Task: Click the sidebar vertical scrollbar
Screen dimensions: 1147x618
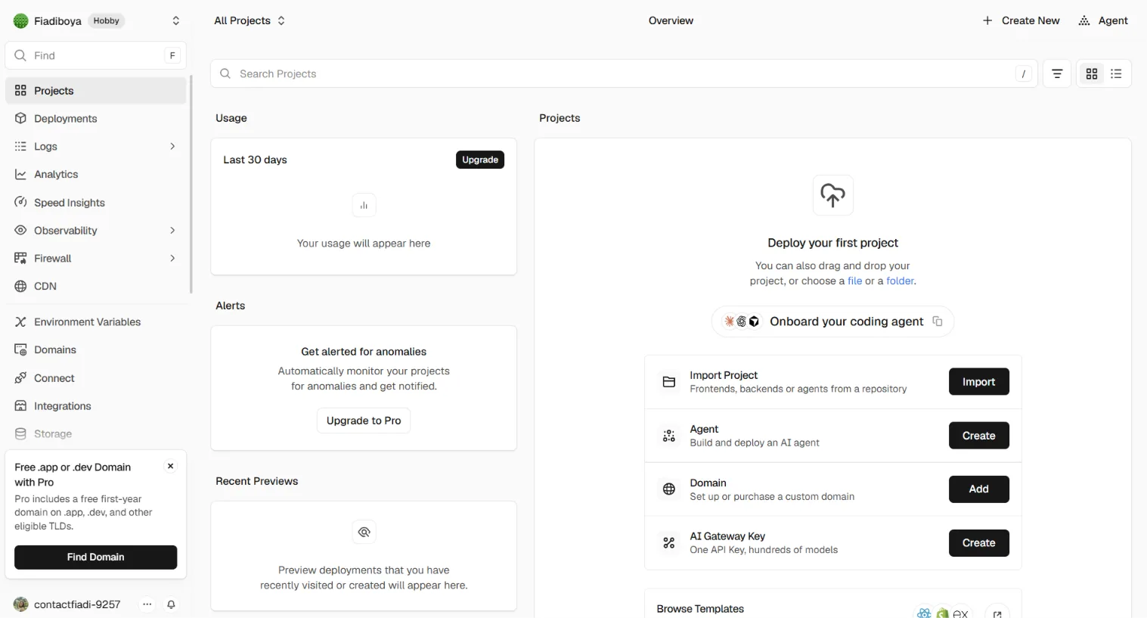Action: click(191, 185)
